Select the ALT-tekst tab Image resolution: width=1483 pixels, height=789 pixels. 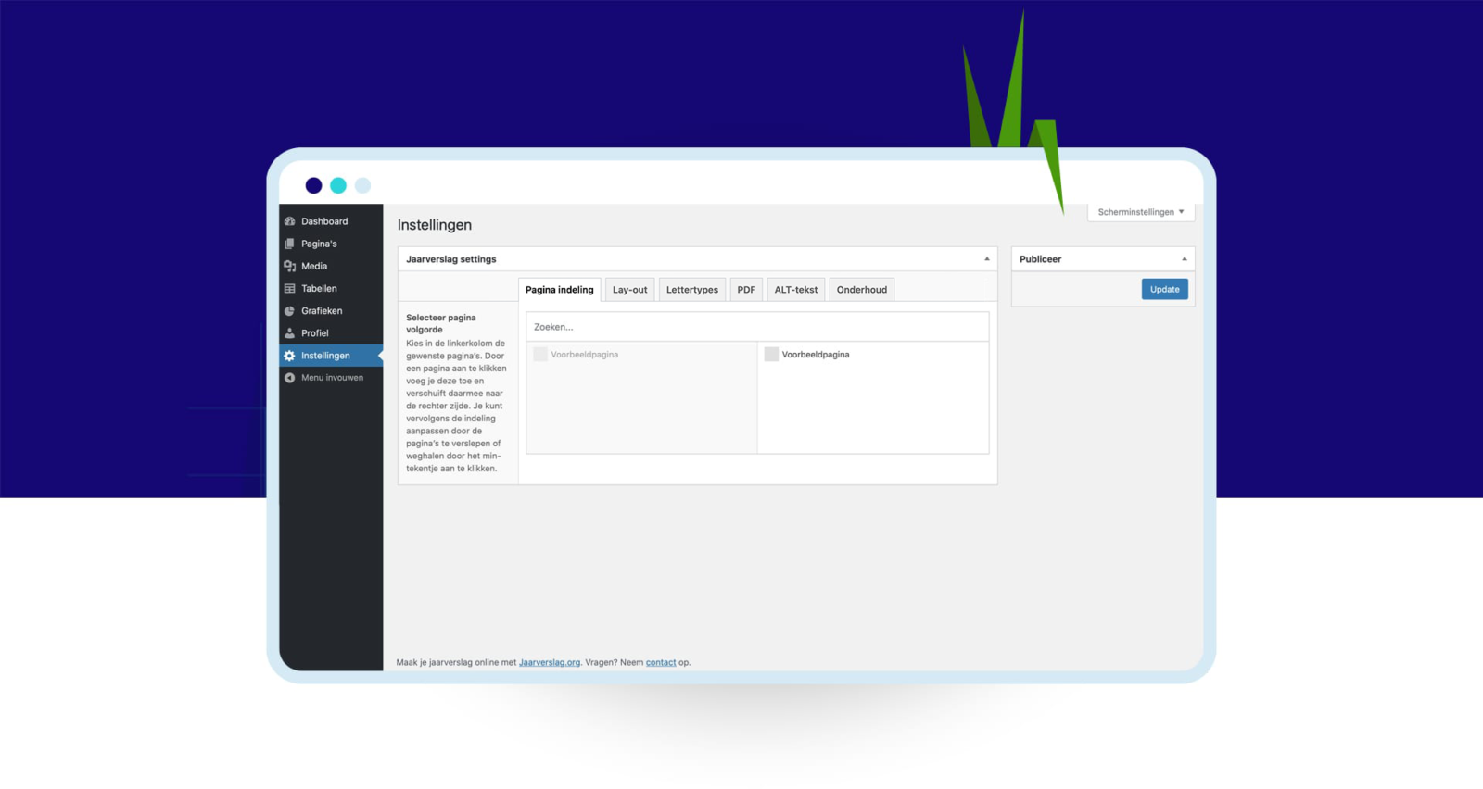click(795, 290)
